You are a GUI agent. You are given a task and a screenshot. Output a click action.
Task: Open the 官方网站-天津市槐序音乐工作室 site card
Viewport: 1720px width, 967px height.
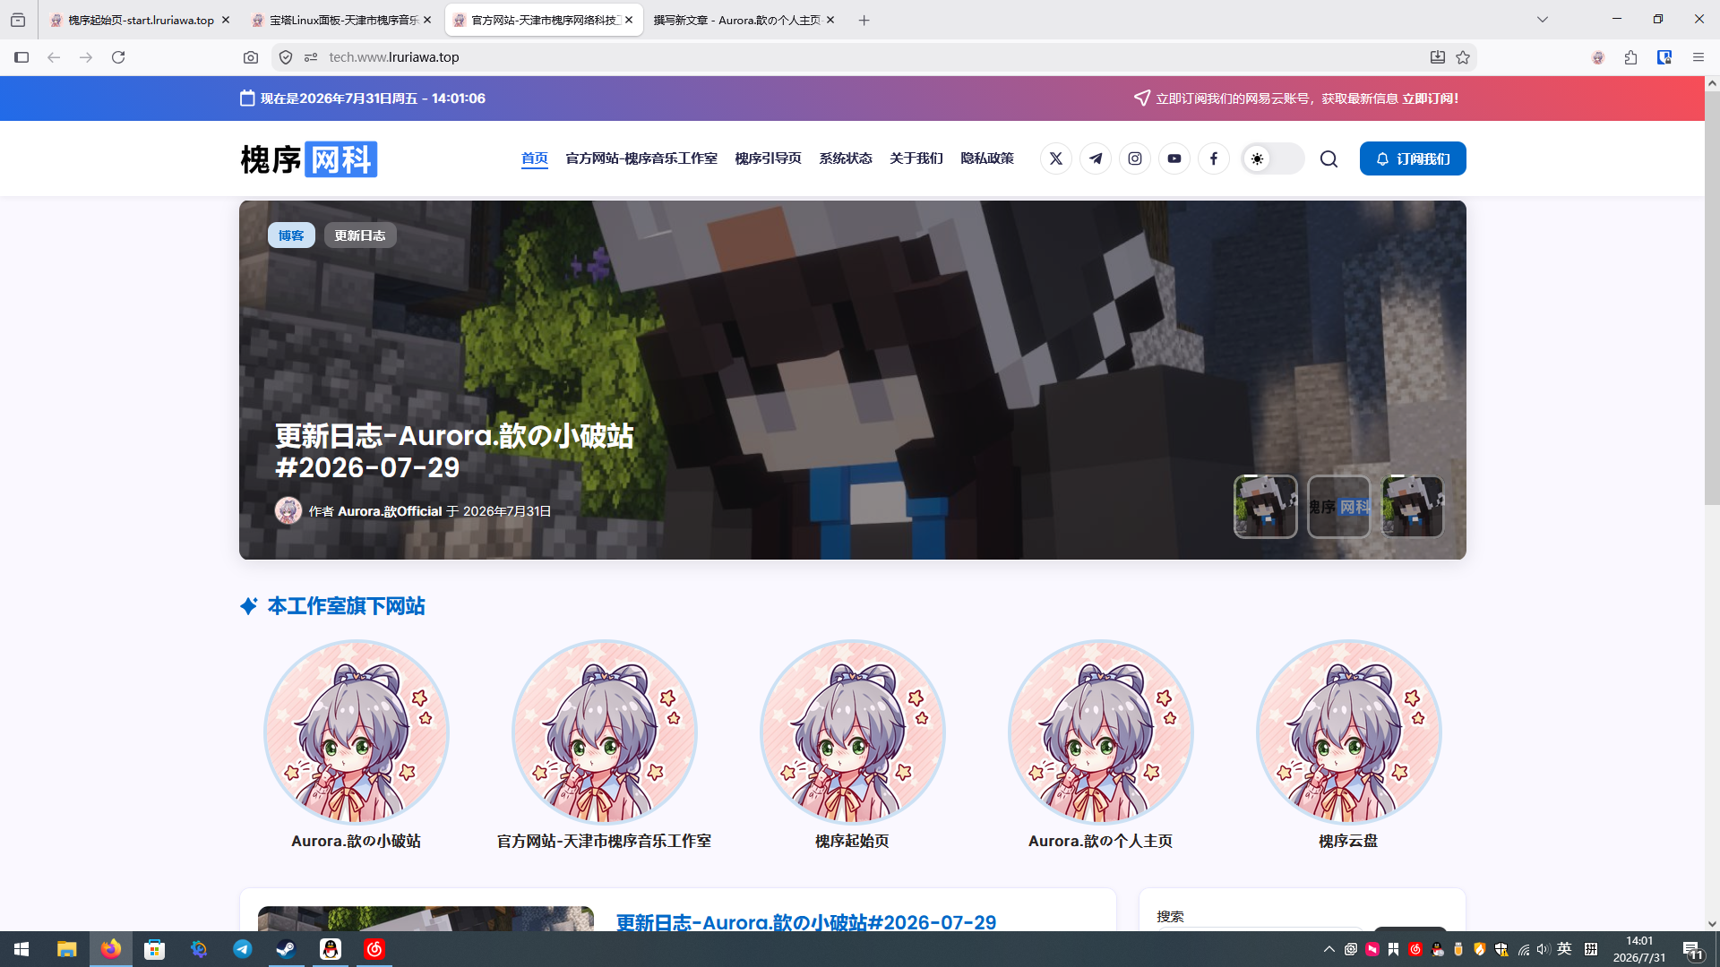coord(604,745)
